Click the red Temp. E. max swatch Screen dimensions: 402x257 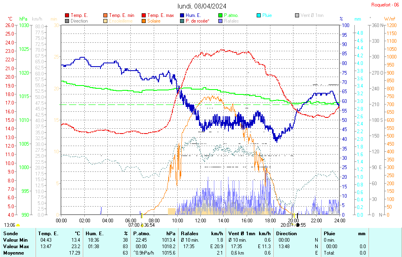point(144,15)
